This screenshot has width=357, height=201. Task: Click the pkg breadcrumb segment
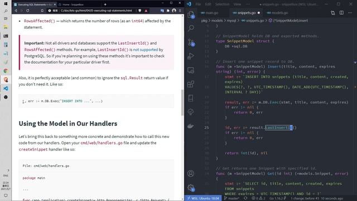tap(204, 21)
